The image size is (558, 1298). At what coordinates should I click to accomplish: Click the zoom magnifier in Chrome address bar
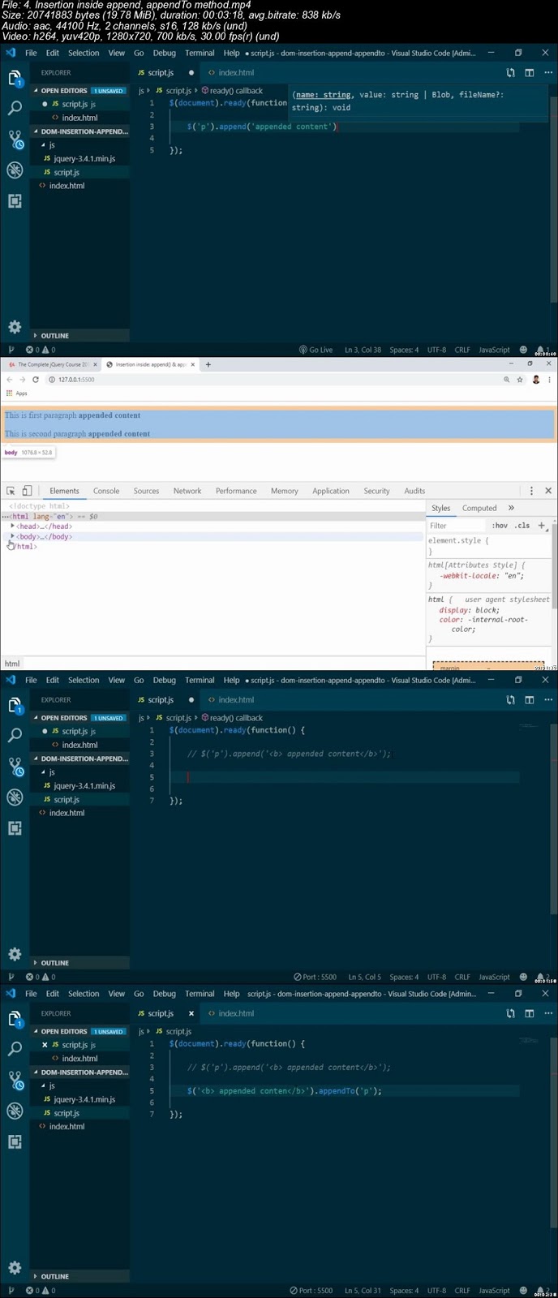tap(506, 380)
